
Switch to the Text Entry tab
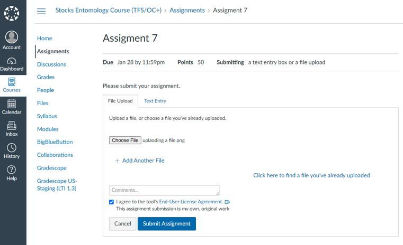click(155, 101)
